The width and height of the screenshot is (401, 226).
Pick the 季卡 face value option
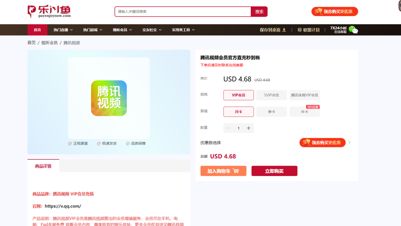[271, 112]
